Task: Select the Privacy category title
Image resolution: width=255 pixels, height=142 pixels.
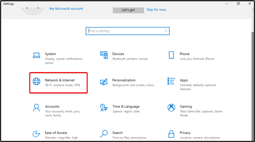Action: [x=185, y=133]
